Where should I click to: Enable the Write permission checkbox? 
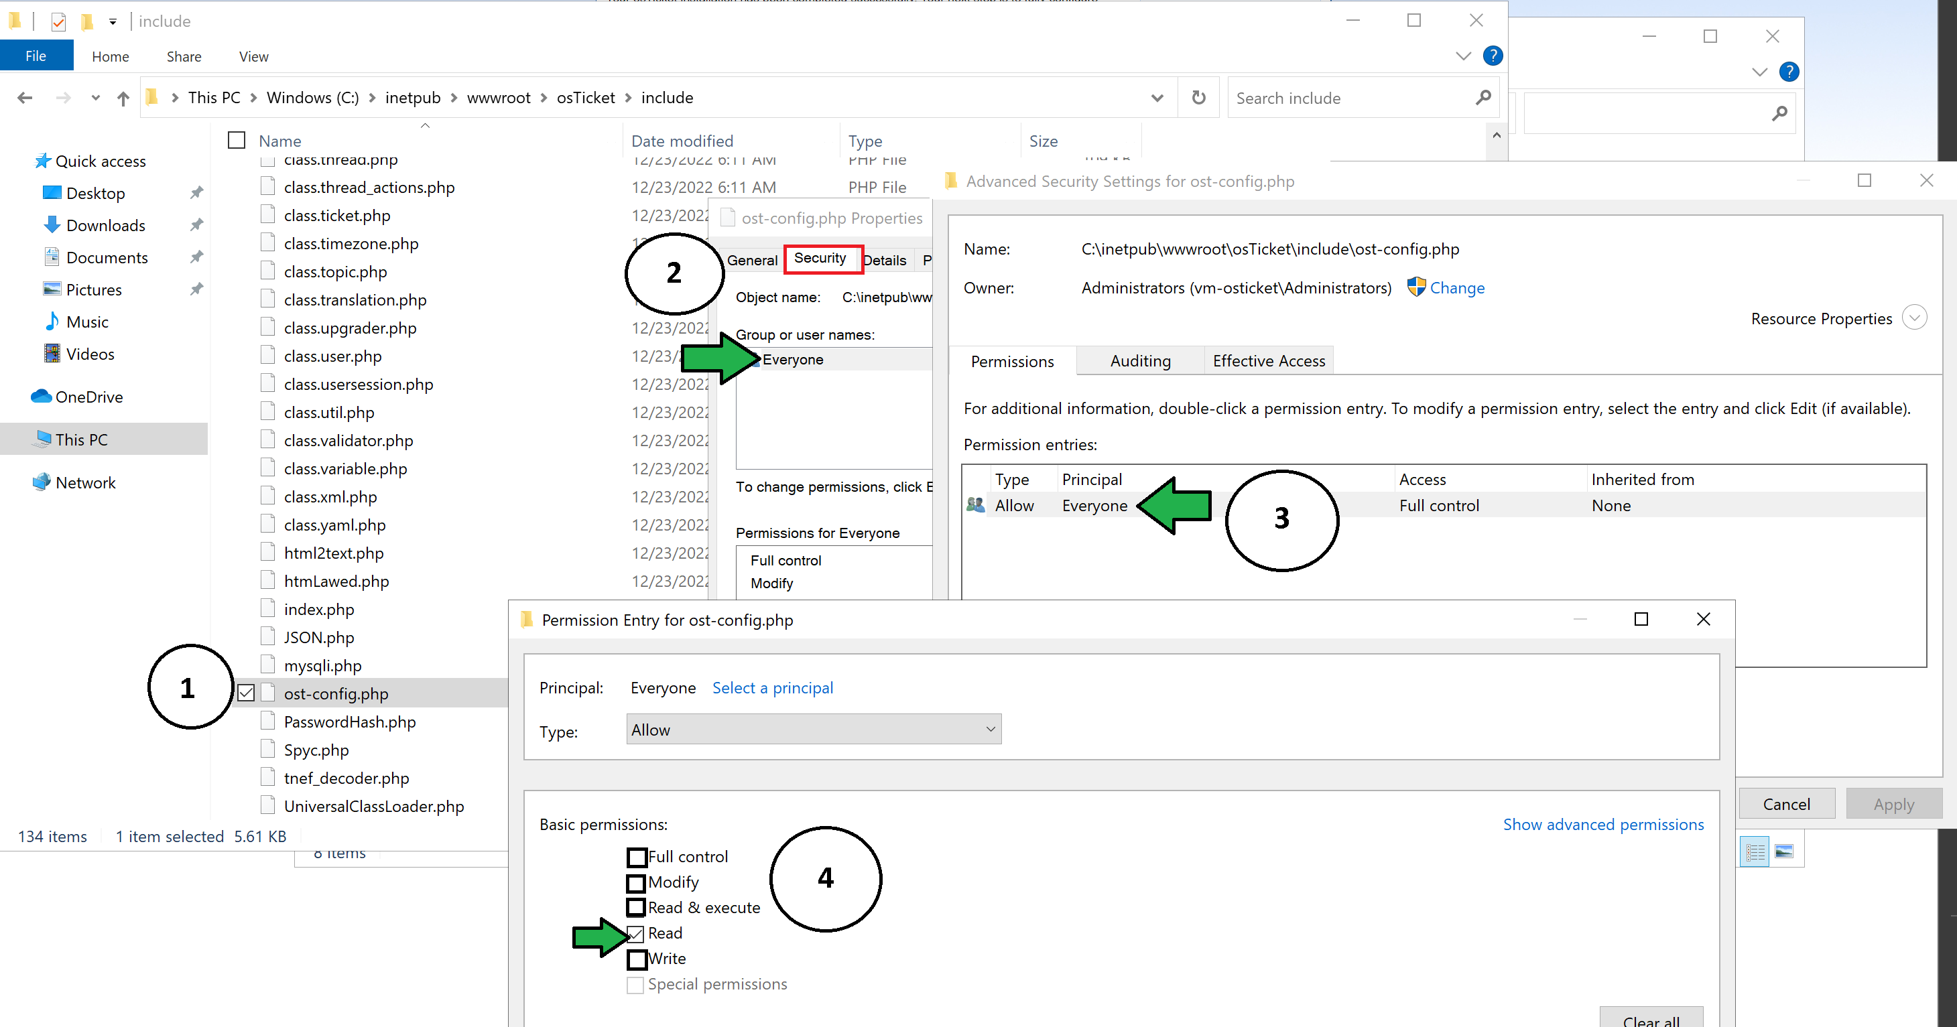click(636, 959)
